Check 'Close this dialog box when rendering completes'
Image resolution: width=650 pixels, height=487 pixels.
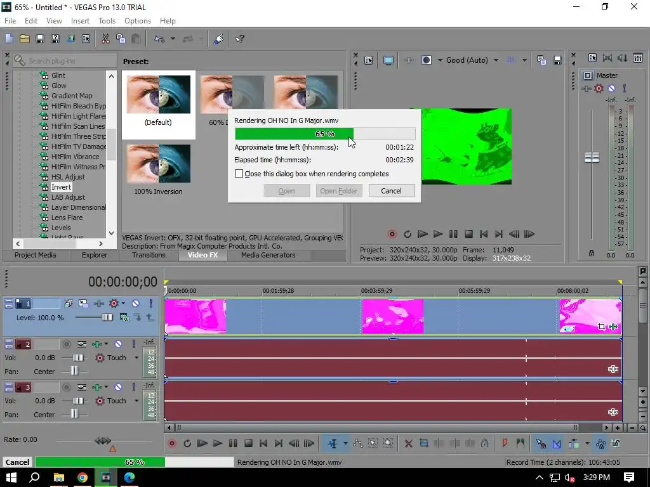point(239,174)
